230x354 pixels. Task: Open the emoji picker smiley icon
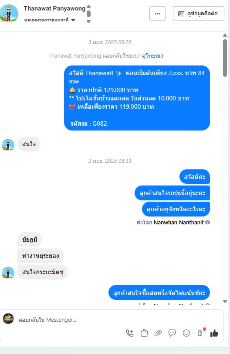[186, 333]
